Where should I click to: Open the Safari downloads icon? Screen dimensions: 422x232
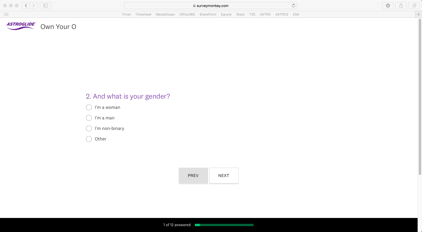388,6
